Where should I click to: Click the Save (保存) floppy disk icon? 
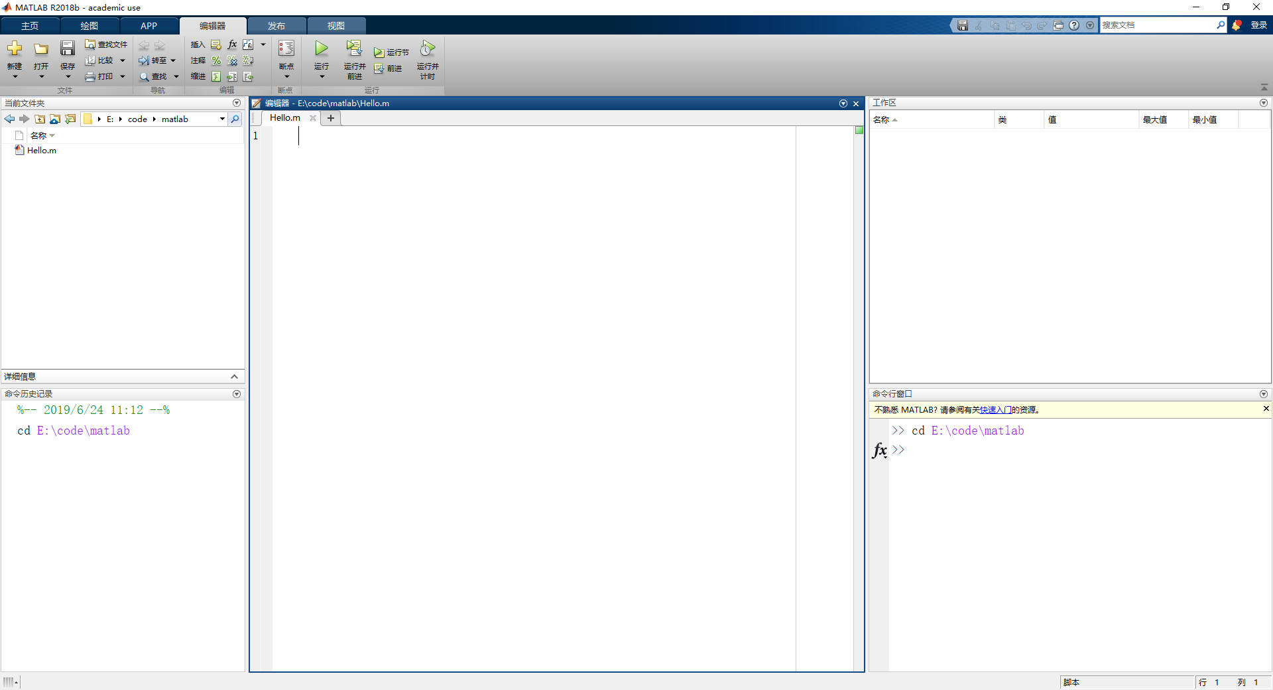(x=68, y=49)
